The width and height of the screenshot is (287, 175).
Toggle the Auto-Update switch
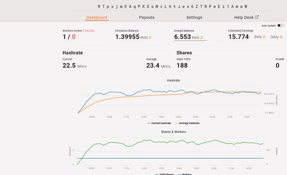click(281, 26)
